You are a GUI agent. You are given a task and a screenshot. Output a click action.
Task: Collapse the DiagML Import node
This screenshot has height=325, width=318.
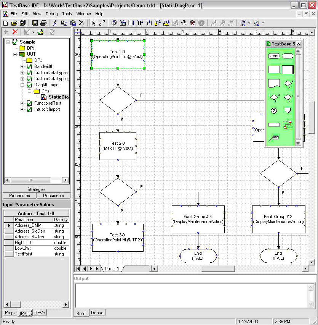tap(22, 85)
